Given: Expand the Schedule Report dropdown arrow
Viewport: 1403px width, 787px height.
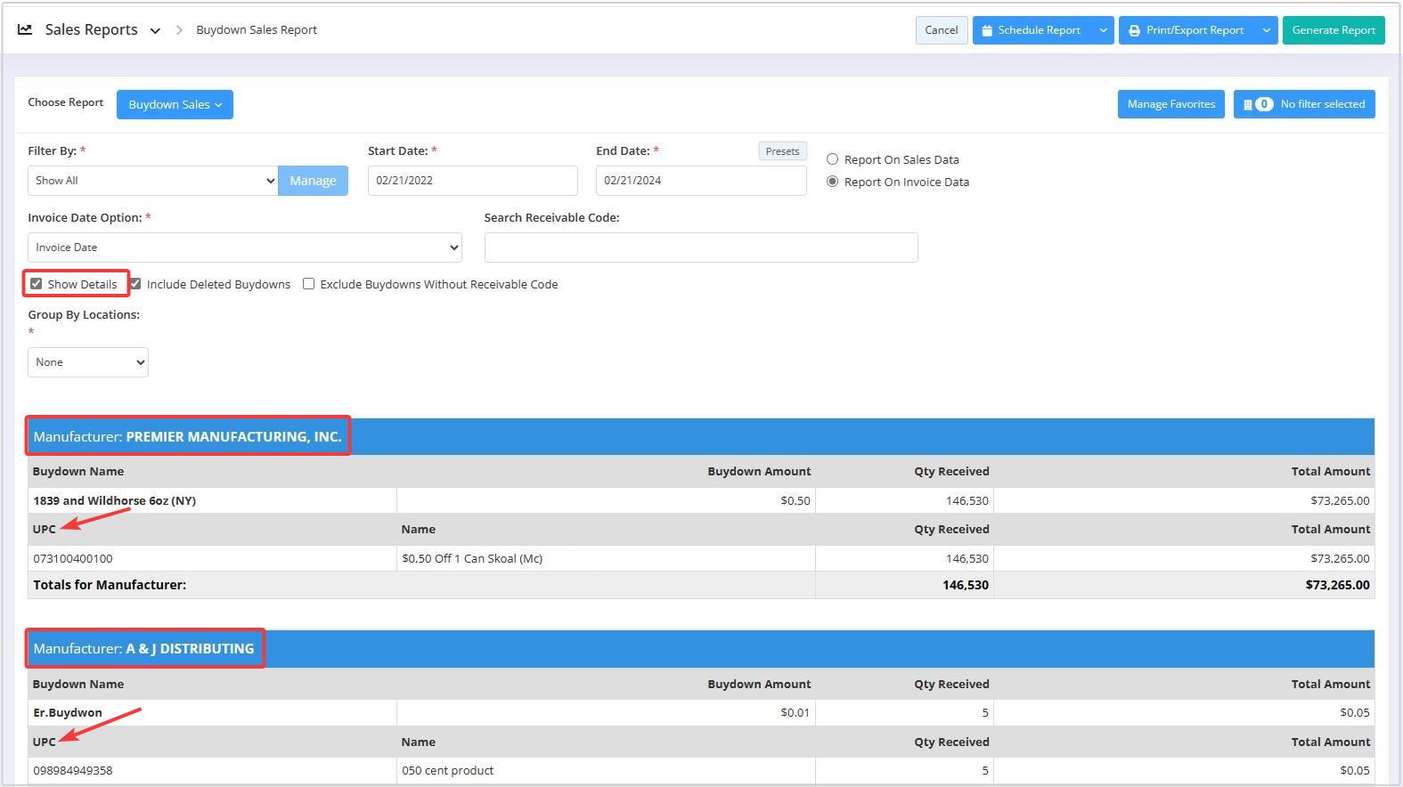Looking at the screenshot, I should point(1103,30).
